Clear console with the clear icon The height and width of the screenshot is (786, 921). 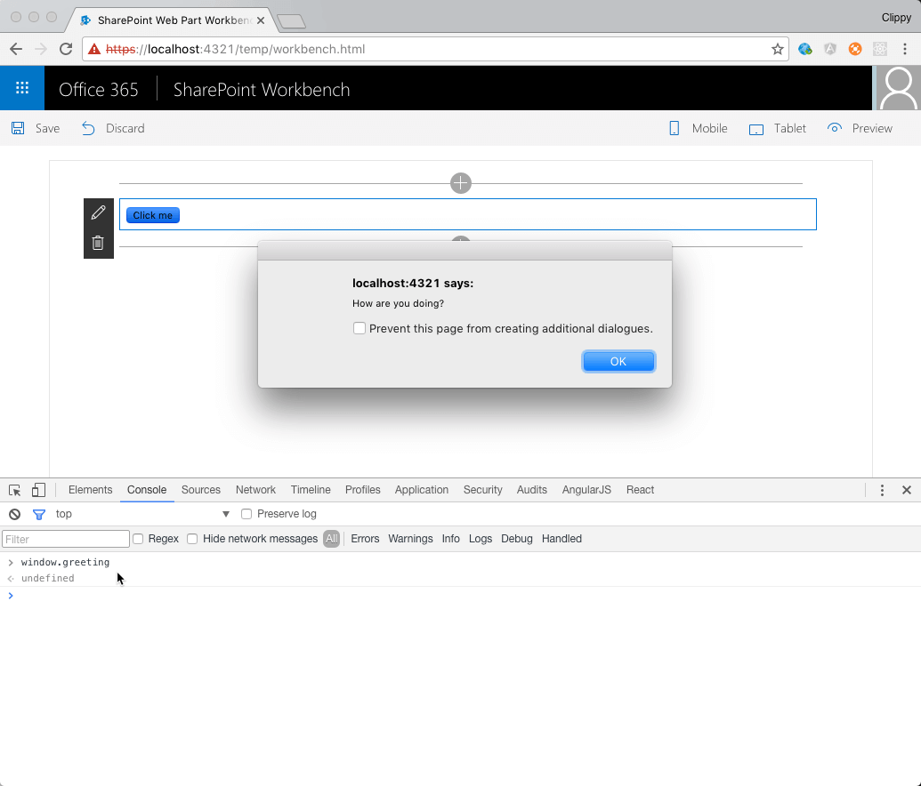pyautogui.click(x=15, y=514)
